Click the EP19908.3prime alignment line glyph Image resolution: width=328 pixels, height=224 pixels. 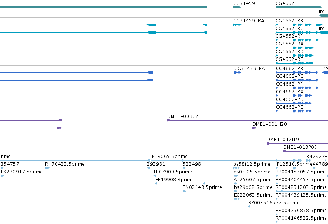point(180,184)
